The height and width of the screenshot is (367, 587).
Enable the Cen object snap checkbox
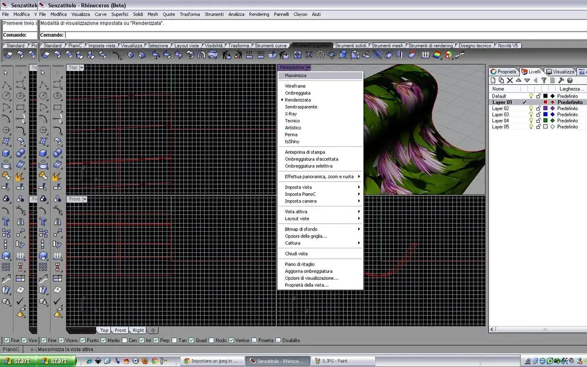pos(125,341)
